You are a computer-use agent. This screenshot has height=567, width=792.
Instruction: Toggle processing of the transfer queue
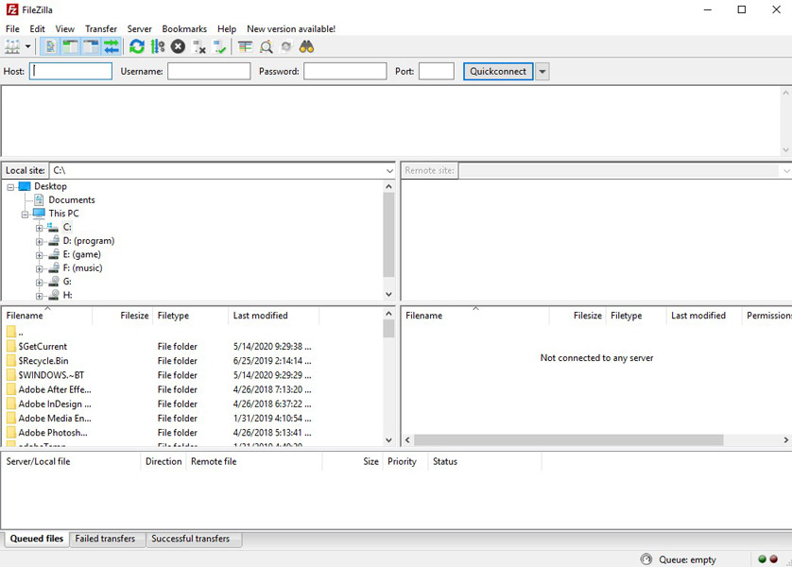(x=158, y=47)
